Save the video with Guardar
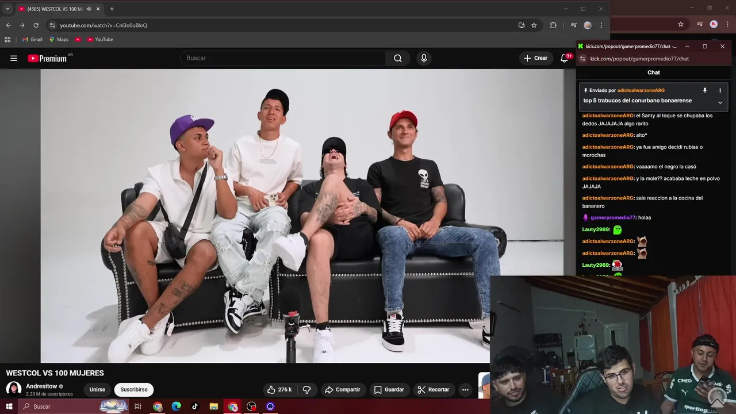Image resolution: width=736 pixels, height=414 pixels. coord(389,390)
